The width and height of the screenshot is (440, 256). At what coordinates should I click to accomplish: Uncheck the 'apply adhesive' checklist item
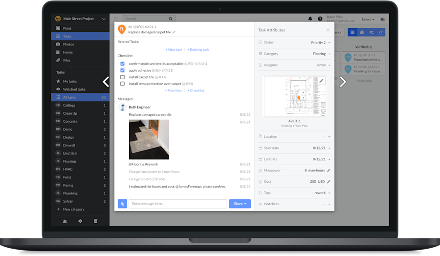pos(123,70)
